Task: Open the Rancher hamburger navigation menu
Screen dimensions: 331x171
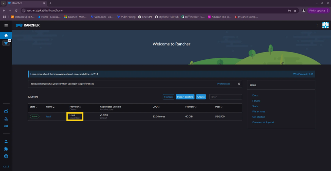Action: click(6, 25)
